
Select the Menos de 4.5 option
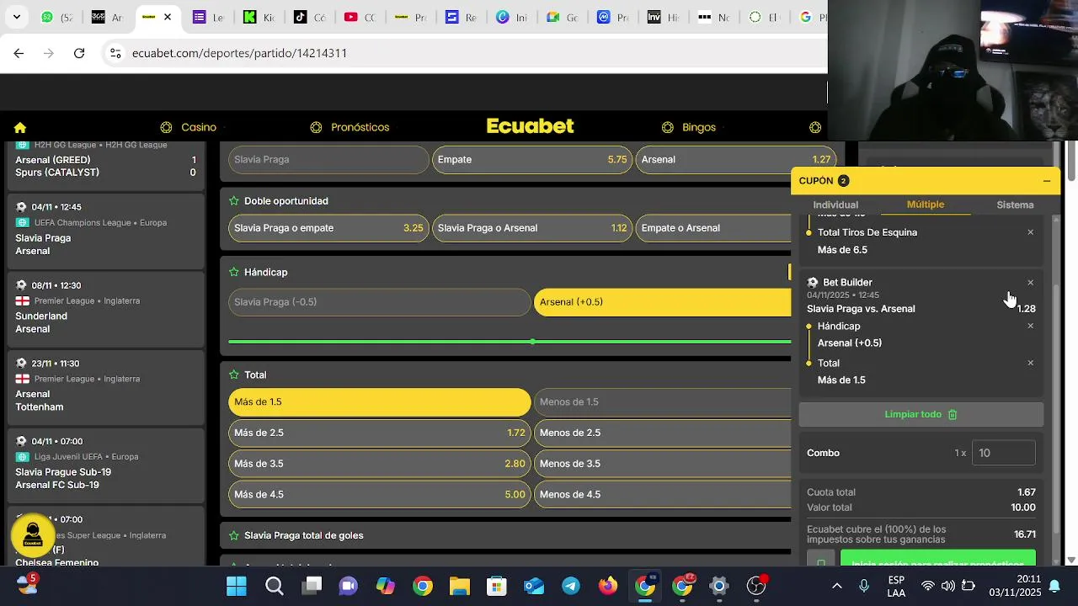click(x=663, y=495)
